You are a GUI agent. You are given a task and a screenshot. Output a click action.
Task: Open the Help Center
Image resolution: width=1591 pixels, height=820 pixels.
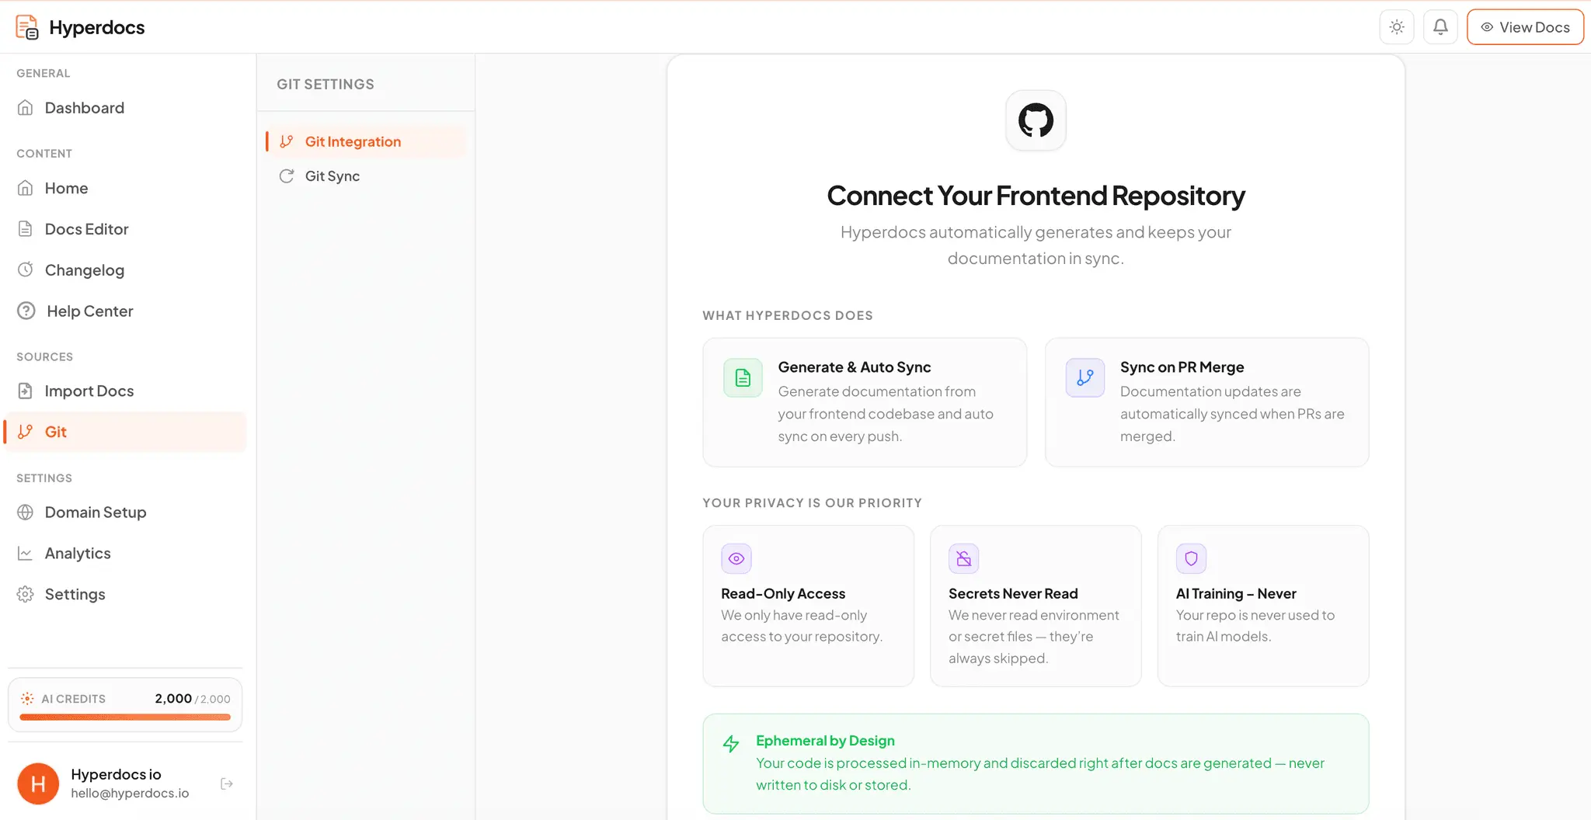[125, 311]
